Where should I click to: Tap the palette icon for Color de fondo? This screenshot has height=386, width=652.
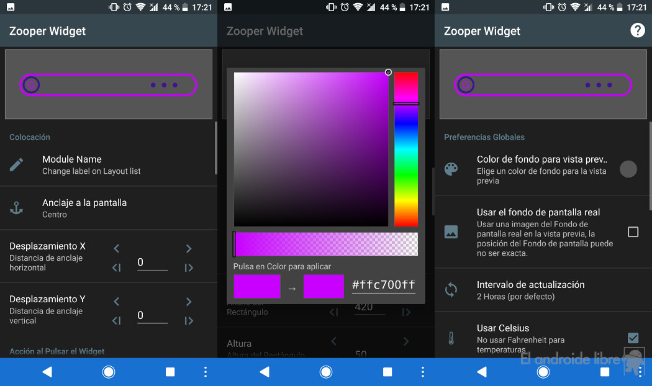coord(451,169)
